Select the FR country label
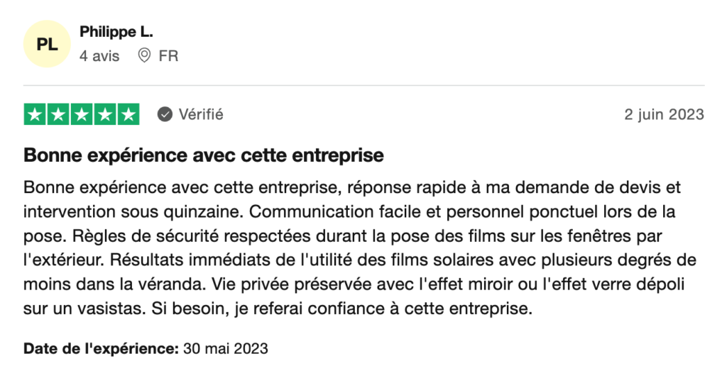This screenshot has width=727, height=371. 168,56
